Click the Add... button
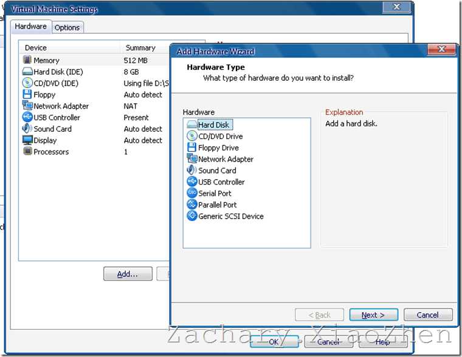Image resolution: width=462 pixels, height=357 pixels. 128,274
